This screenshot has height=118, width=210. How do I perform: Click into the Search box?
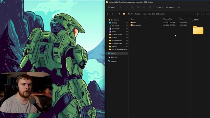206,14
